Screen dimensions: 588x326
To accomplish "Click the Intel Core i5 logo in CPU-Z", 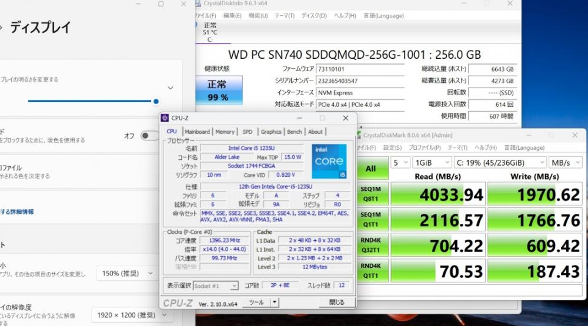I will click(x=329, y=162).
